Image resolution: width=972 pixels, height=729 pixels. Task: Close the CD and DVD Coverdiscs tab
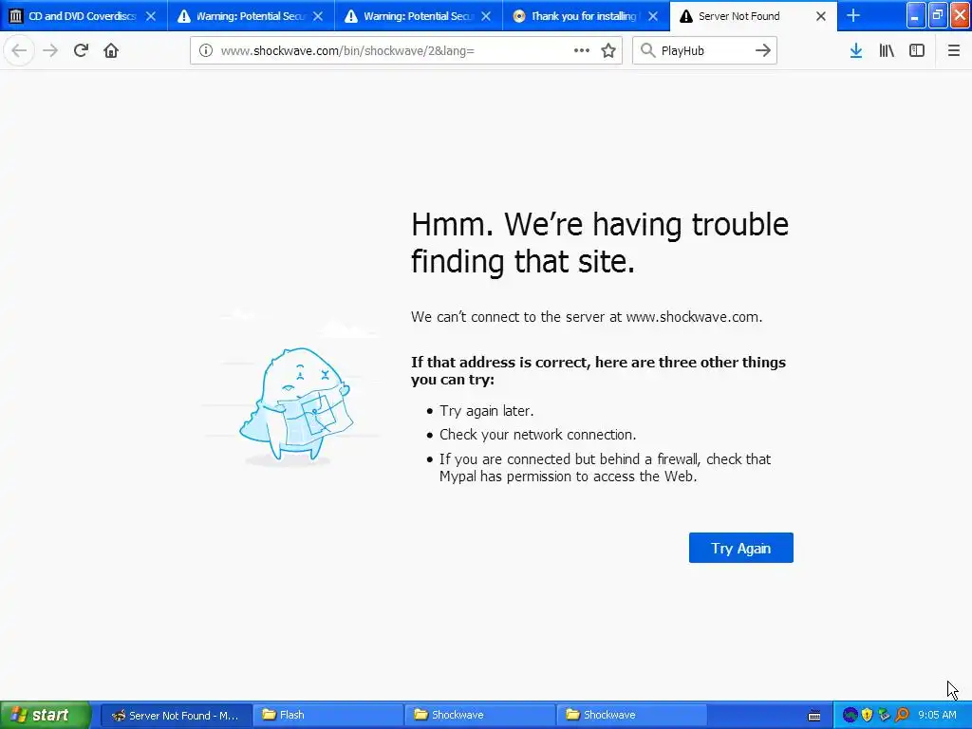tap(151, 16)
